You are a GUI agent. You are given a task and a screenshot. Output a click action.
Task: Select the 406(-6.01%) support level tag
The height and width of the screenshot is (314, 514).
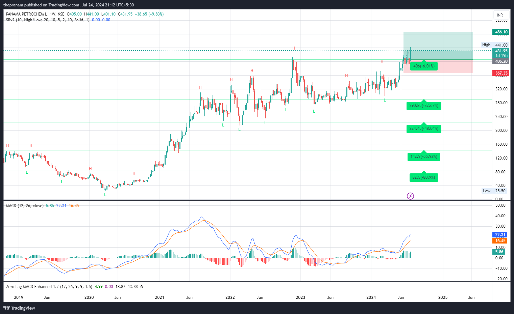pos(424,66)
